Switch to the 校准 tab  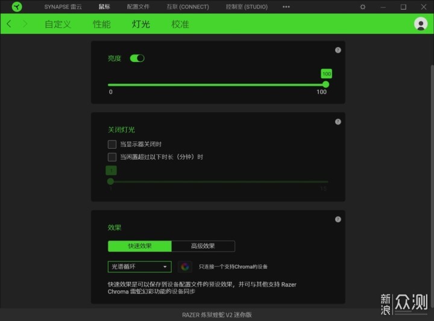tap(180, 24)
